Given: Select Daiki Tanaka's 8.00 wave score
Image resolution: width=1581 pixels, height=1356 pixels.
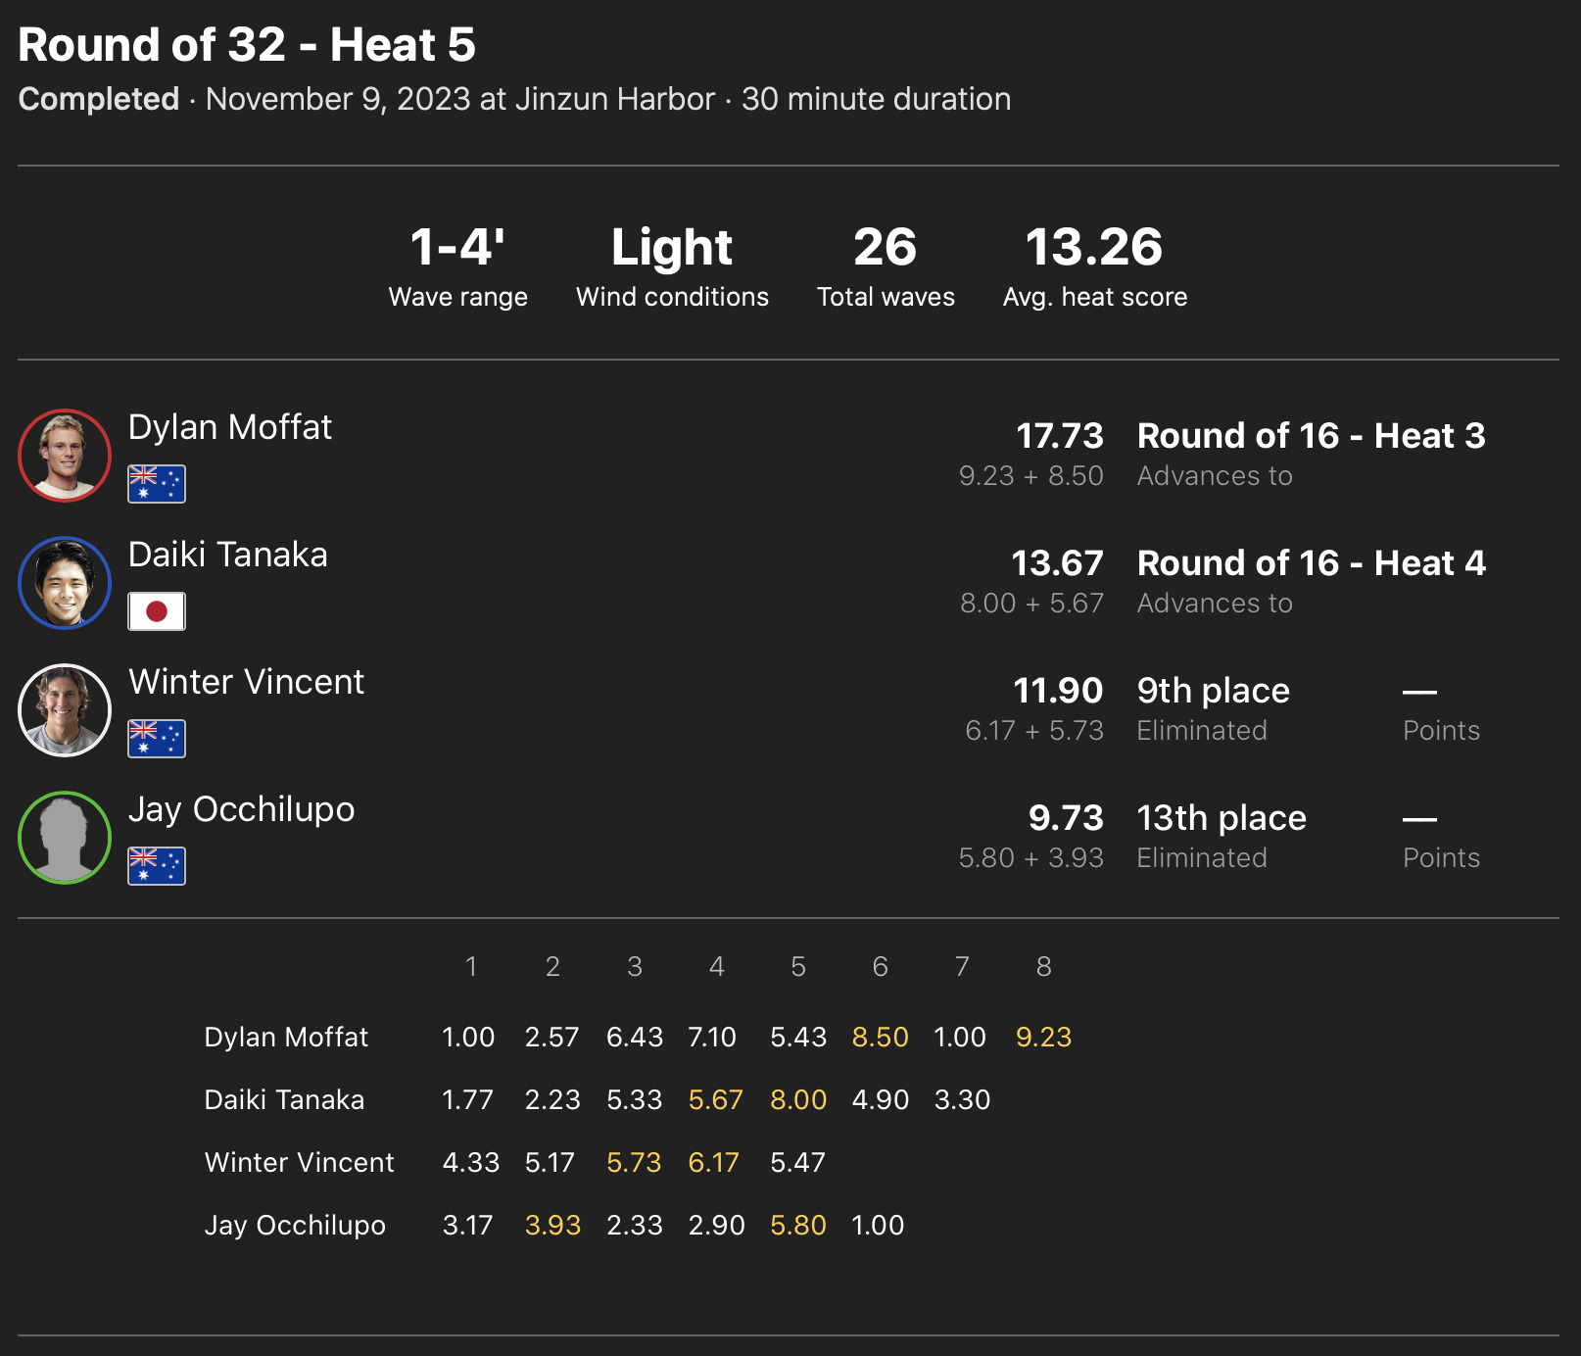Looking at the screenshot, I should tap(798, 1099).
